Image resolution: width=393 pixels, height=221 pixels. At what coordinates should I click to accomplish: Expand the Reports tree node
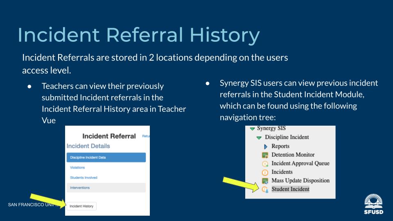(265, 147)
